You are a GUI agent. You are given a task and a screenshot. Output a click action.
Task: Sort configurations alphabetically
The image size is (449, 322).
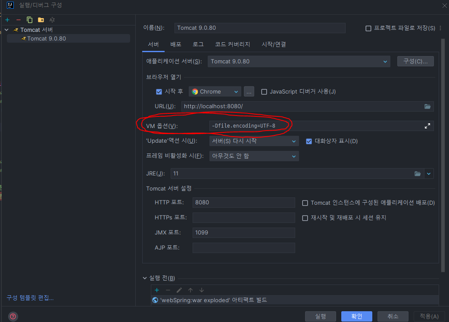[x=52, y=20]
